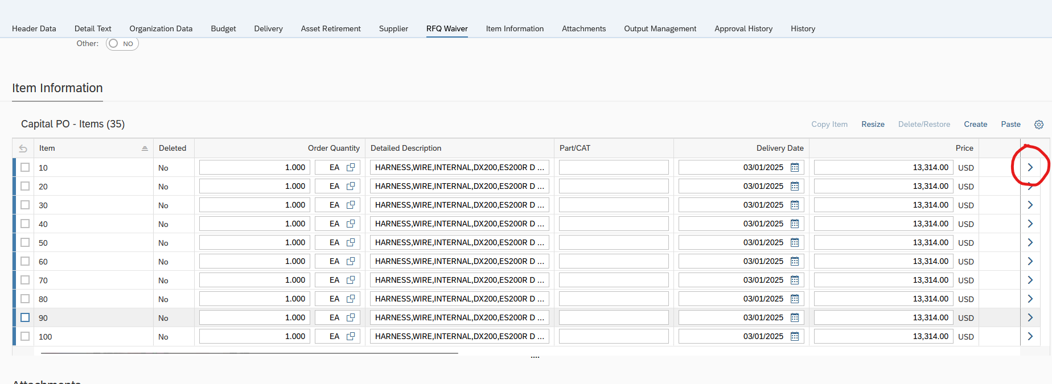Viewport: 1052px width, 384px height.
Task: Open table settings gear icon
Action: click(1039, 125)
